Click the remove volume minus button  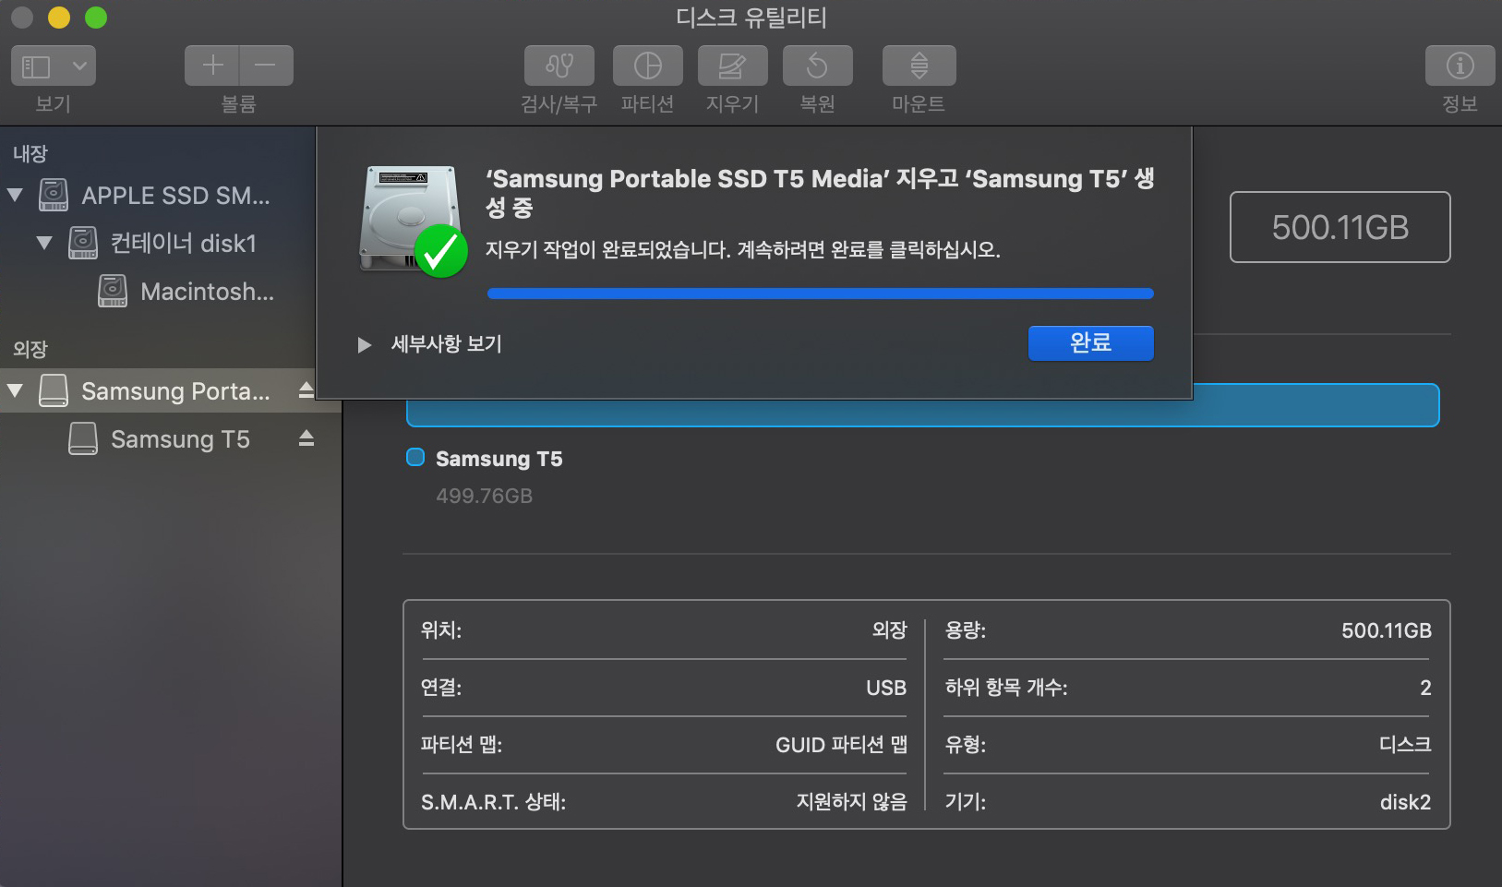(x=266, y=66)
